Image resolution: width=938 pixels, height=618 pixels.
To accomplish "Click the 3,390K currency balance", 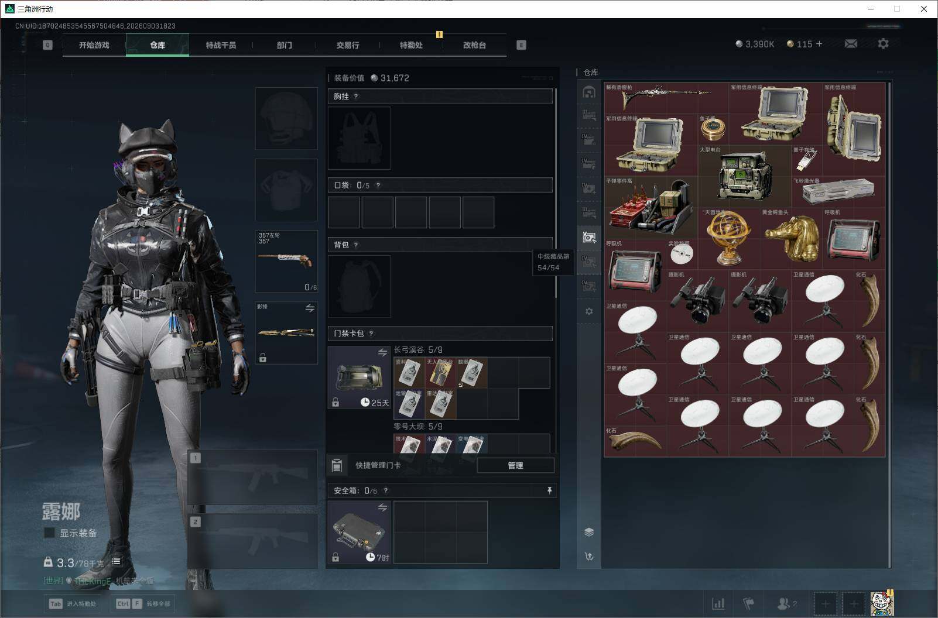I will click(755, 44).
